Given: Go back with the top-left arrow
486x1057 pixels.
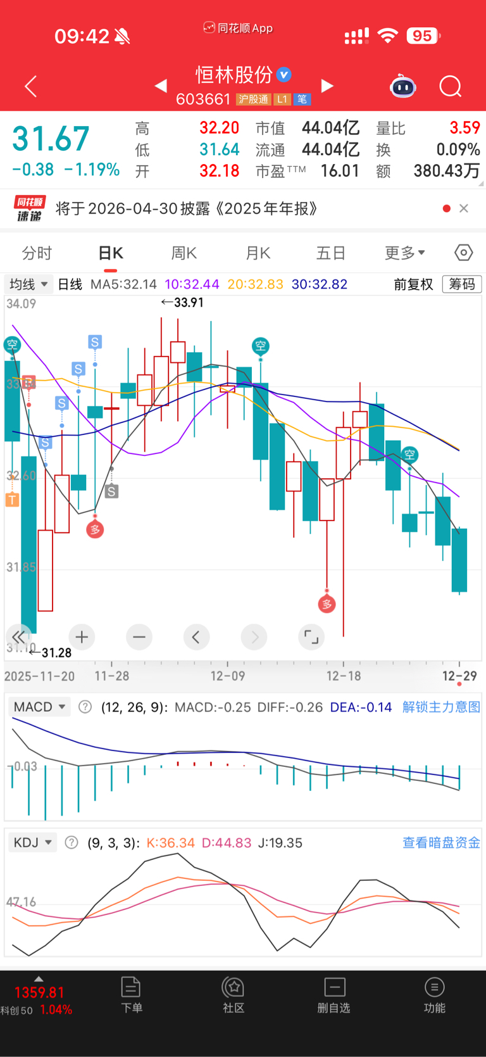Looking at the screenshot, I should pyautogui.click(x=30, y=86).
